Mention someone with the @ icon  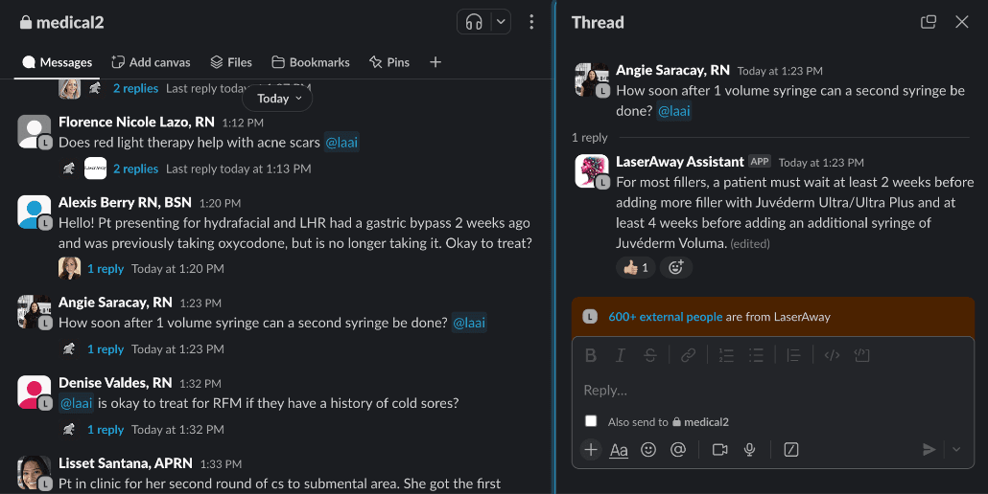click(678, 449)
